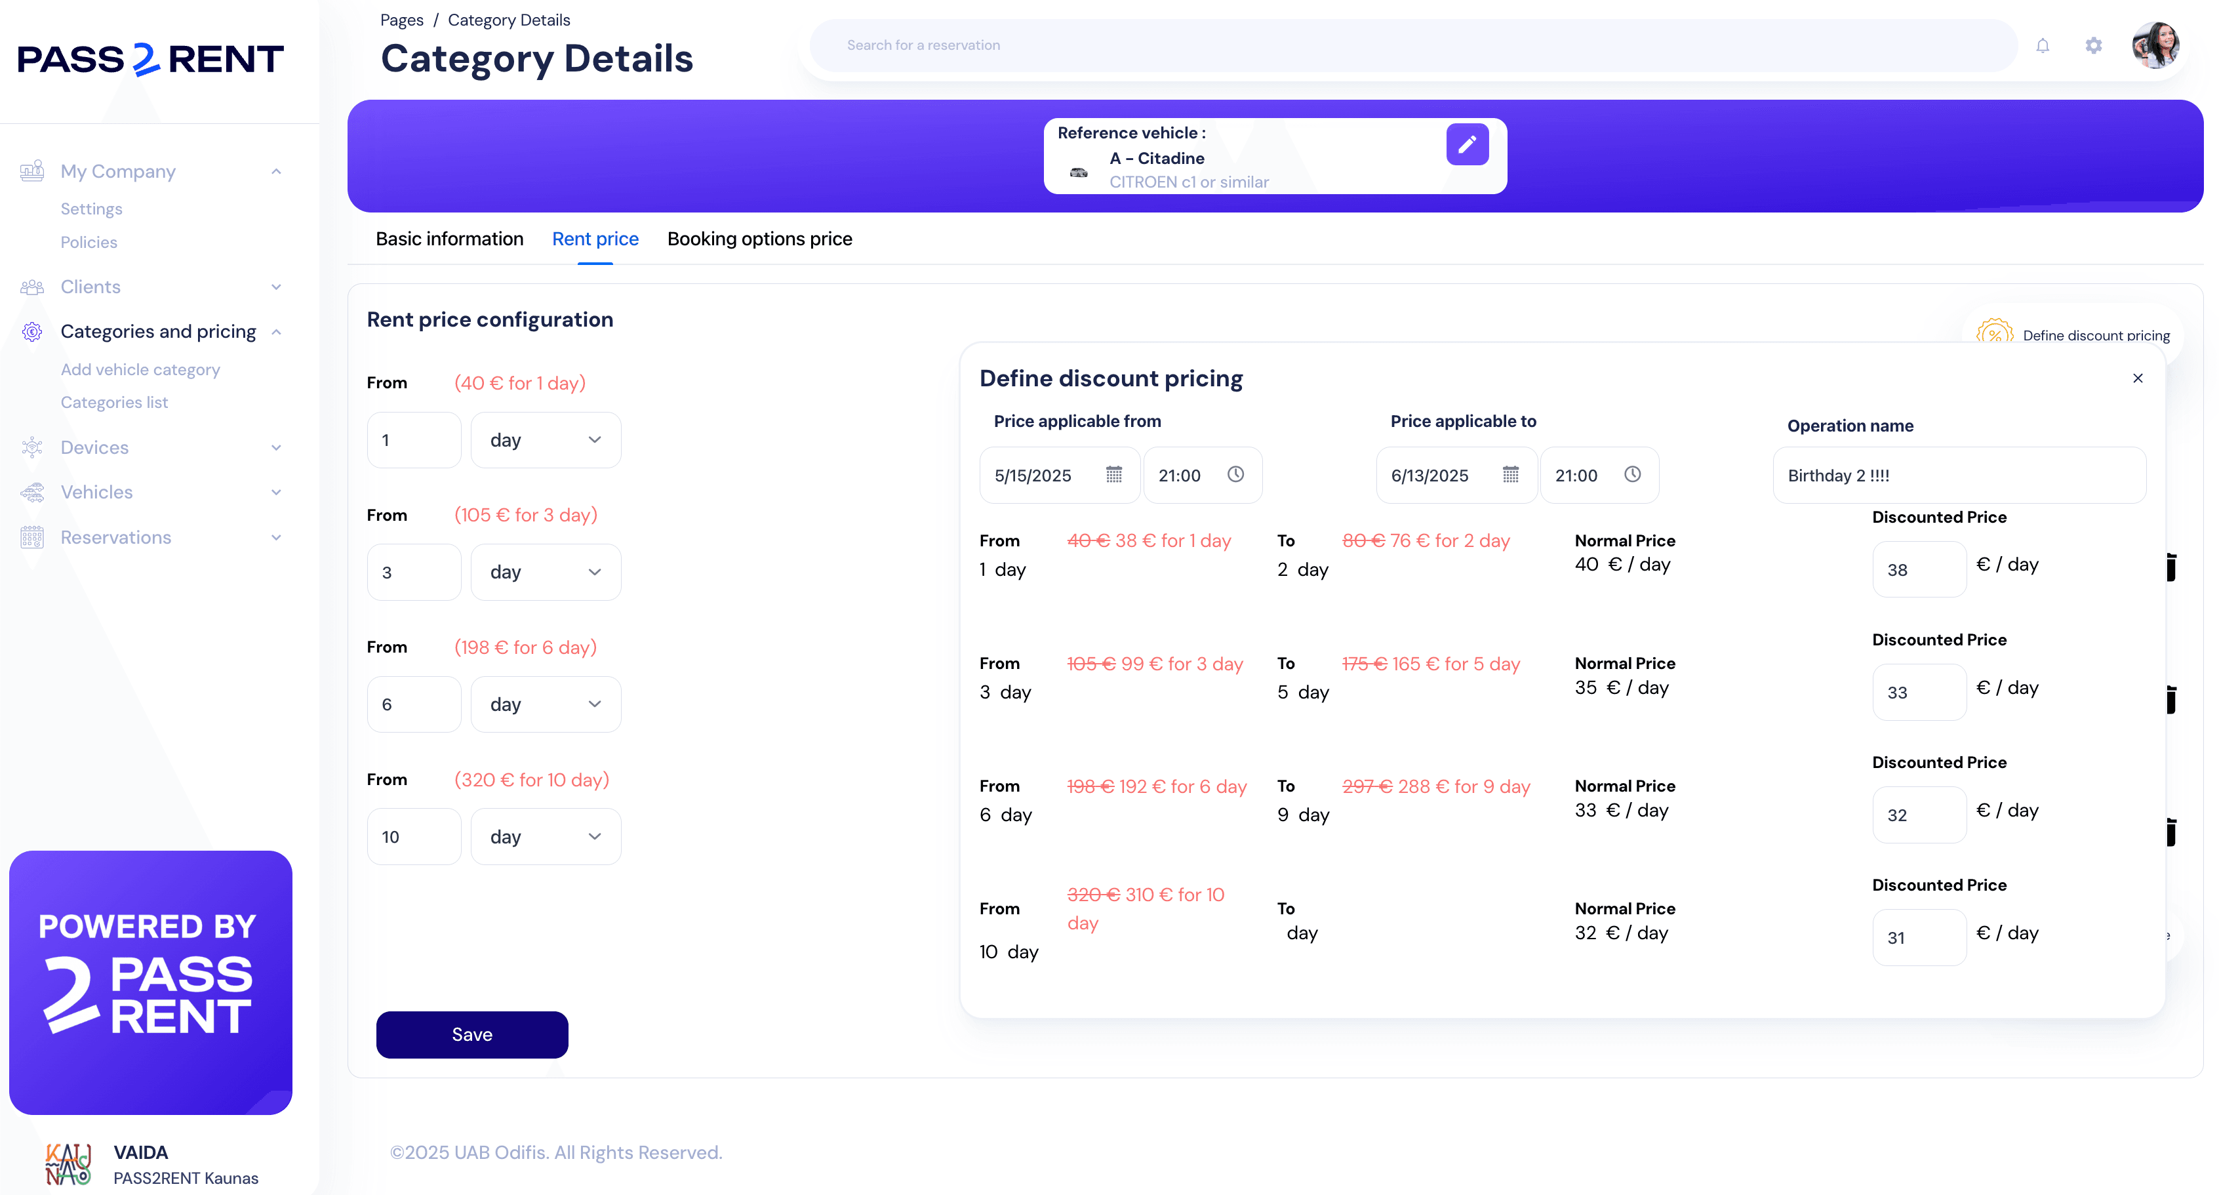Save the rent price configuration
The width and height of the screenshot is (2219, 1195).
(471, 1035)
